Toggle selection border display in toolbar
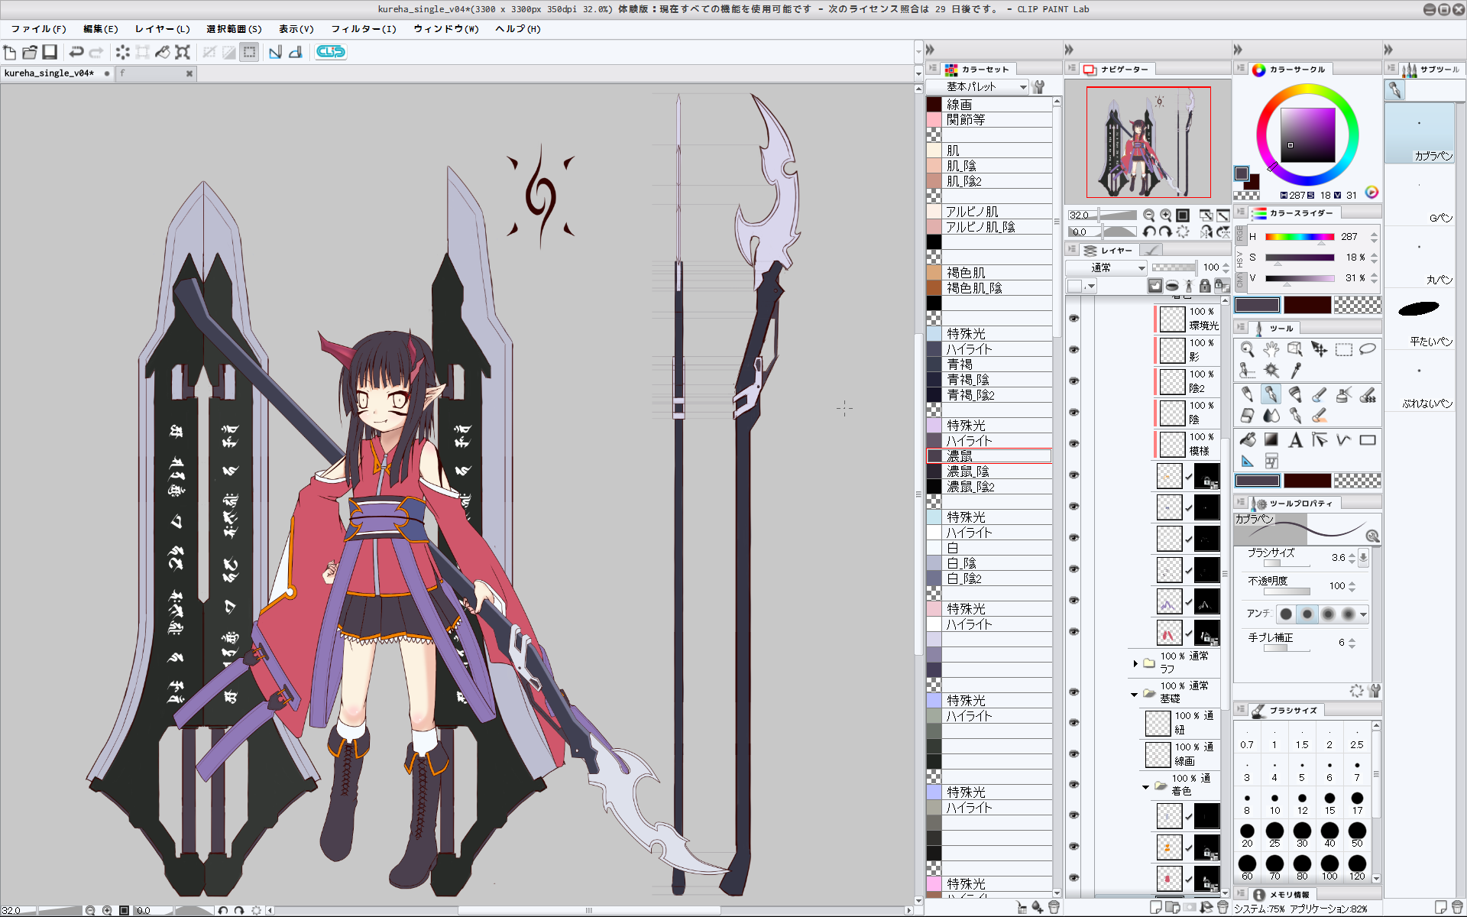 coord(249,52)
